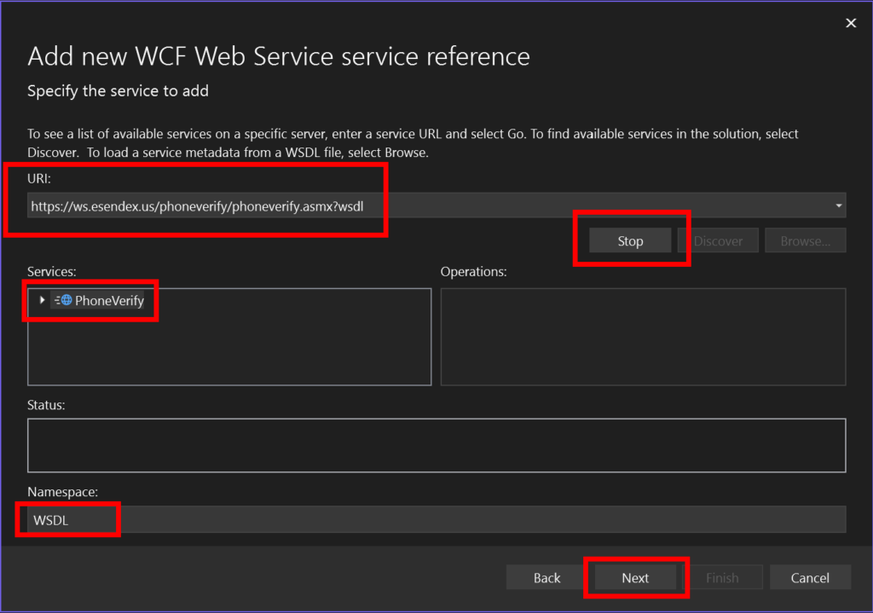Image resolution: width=873 pixels, height=613 pixels.
Task: Go Back to the previous wizard step
Action: [546, 578]
